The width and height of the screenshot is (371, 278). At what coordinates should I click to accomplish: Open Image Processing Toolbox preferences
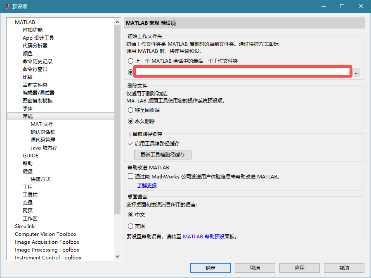tap(47, 249)
